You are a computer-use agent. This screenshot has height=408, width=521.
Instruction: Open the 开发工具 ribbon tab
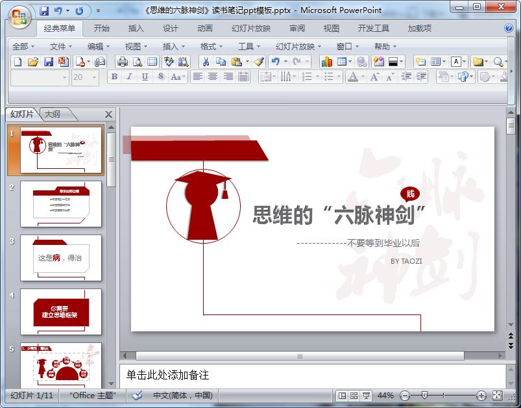374,29
